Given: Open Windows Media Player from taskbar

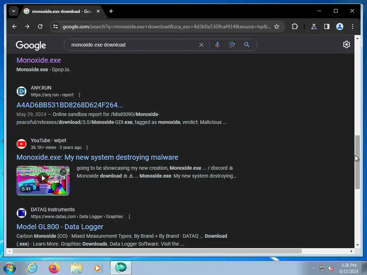Looking at the screenshot, I should click(x=98, y=268).
